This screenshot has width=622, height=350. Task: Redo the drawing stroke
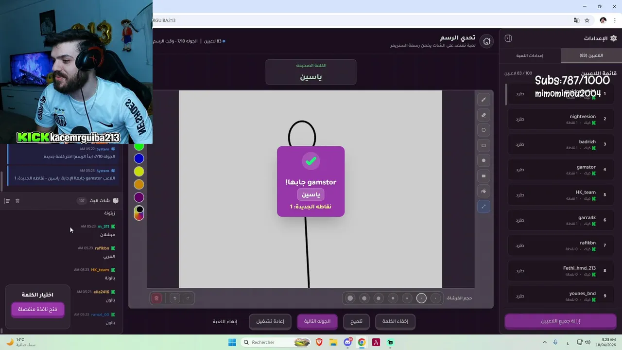(x=188, y=298)
